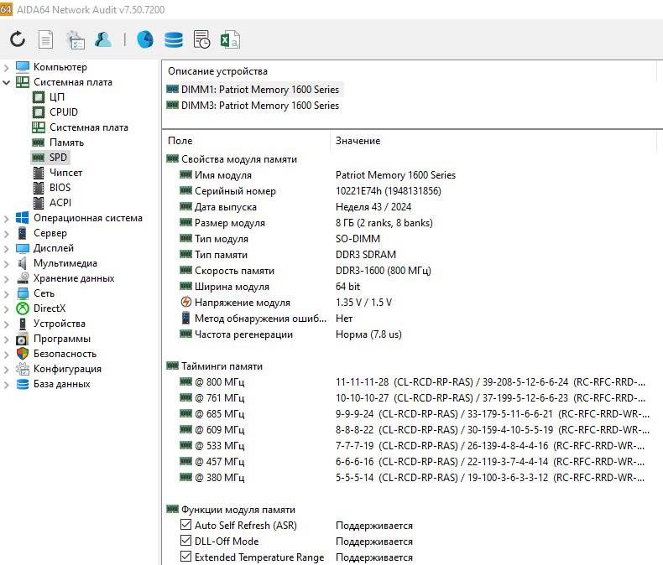This screenshot has height=565, width=663.
Task: Toggle the DLL-Off Mode checkbox
Action: [x=186, y=542]
